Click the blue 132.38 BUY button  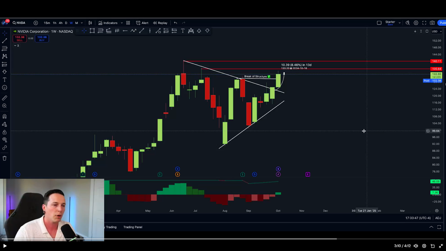pyautogui.click(x=42, y=38)
